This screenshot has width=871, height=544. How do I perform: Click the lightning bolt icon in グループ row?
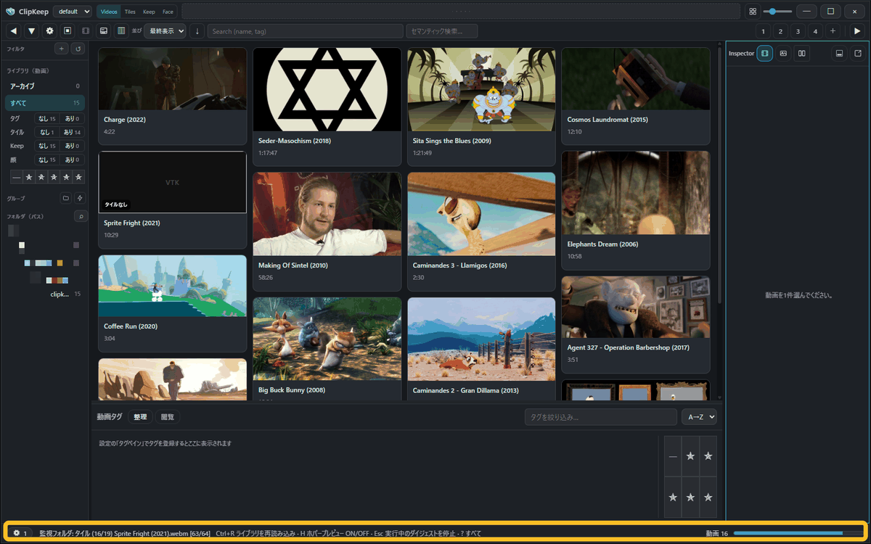coord(80,198)
